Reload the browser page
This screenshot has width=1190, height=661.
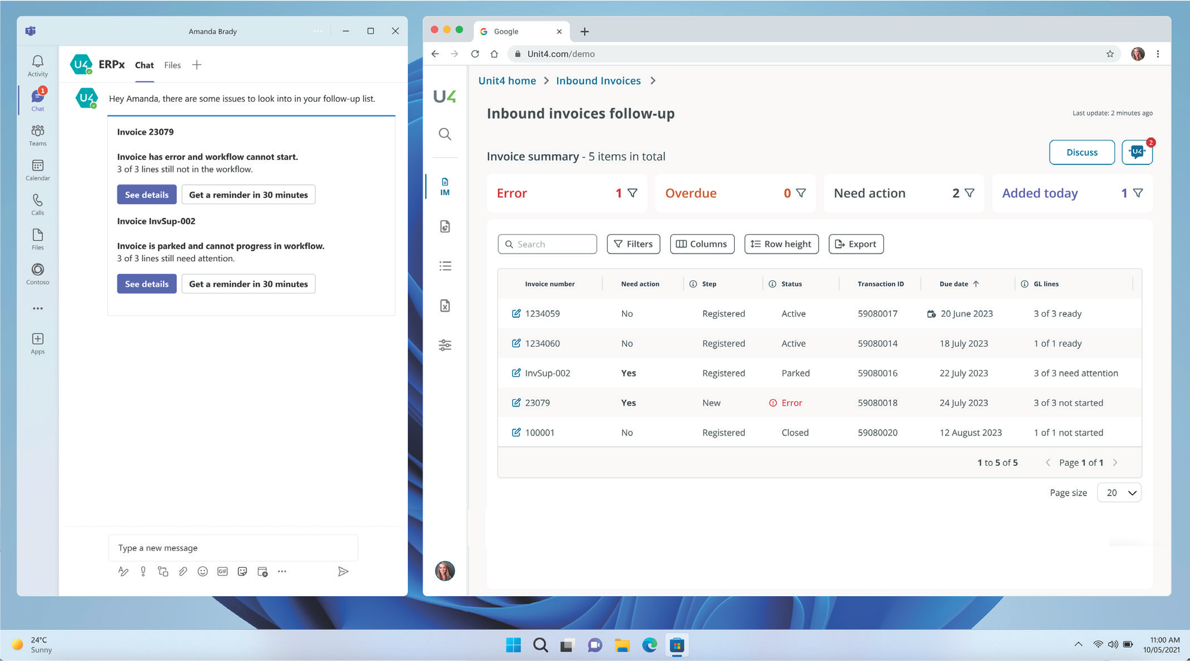[474, 54]
